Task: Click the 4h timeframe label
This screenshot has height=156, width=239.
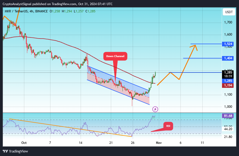Action: 32,11
